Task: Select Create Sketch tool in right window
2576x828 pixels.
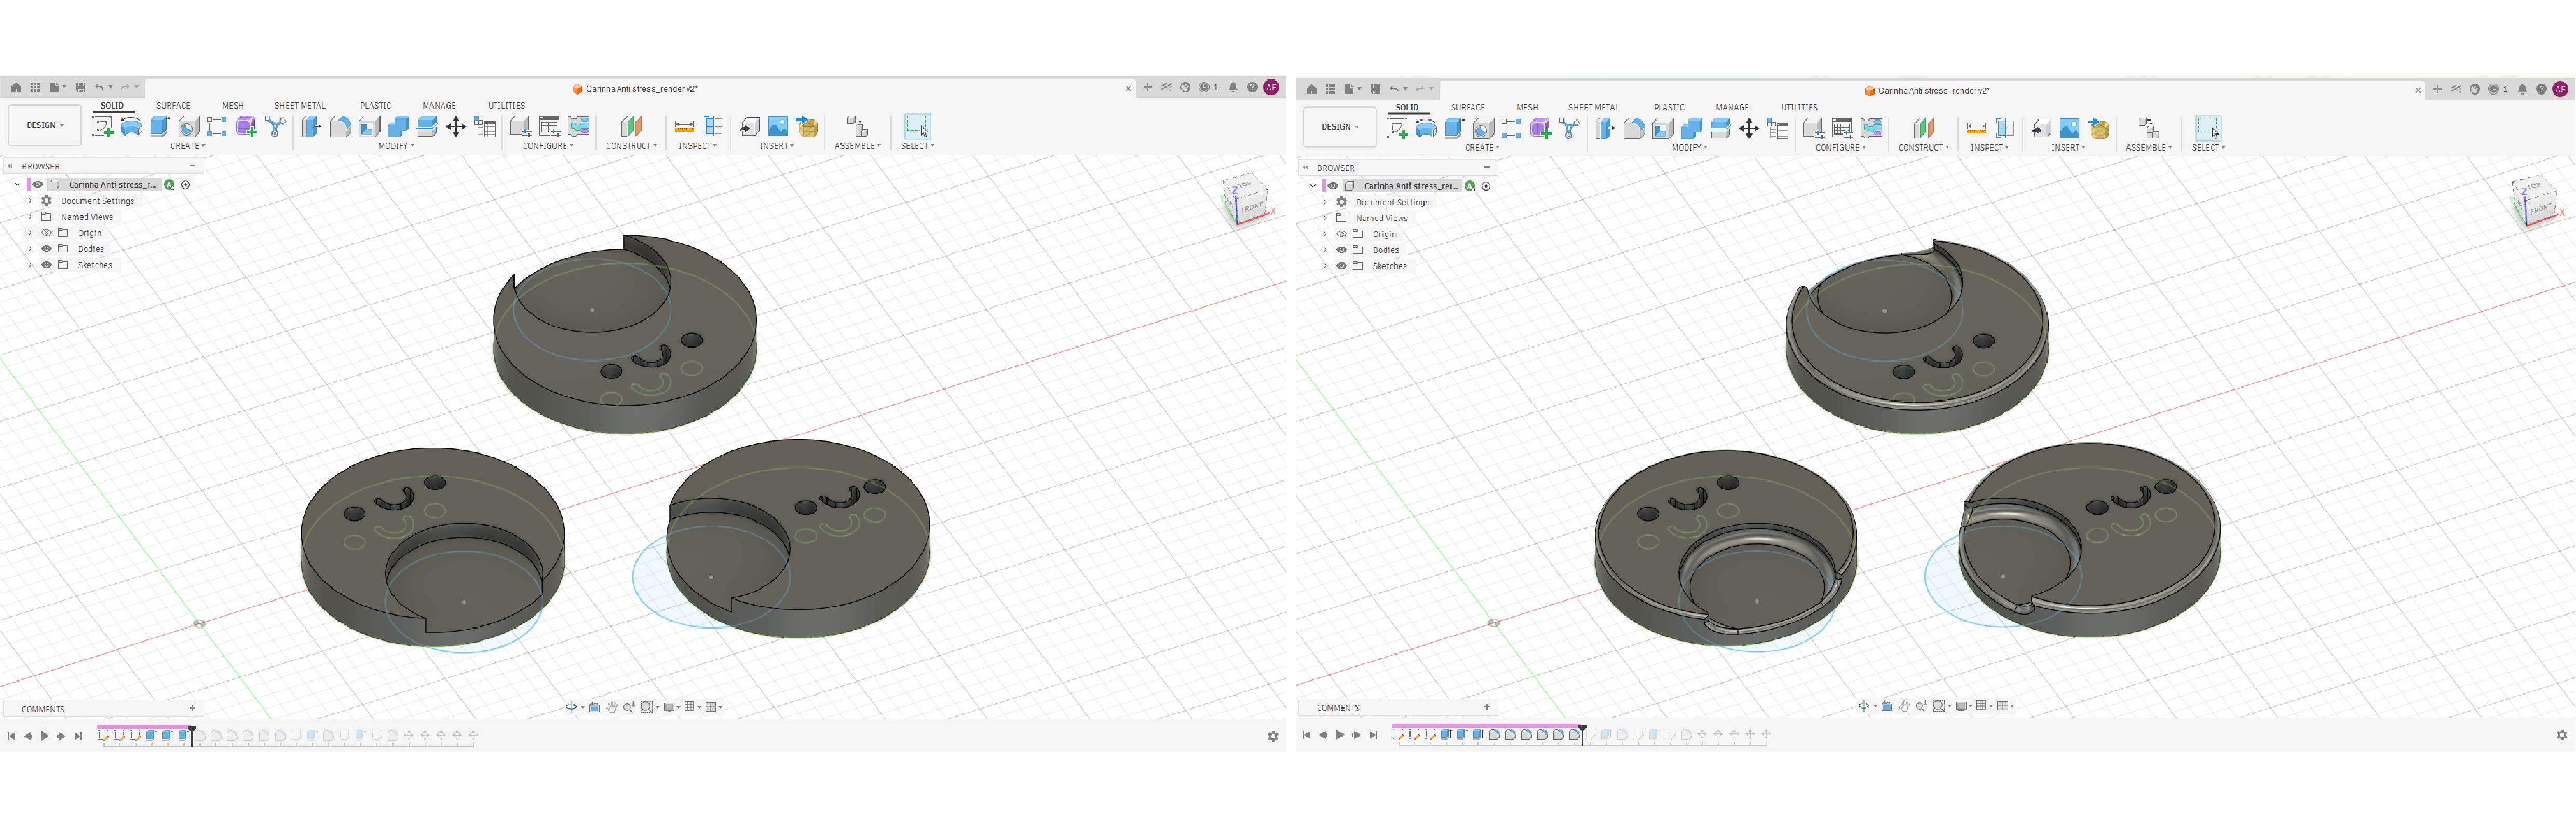Action: pyautogui.click(x=1397, y=128)
